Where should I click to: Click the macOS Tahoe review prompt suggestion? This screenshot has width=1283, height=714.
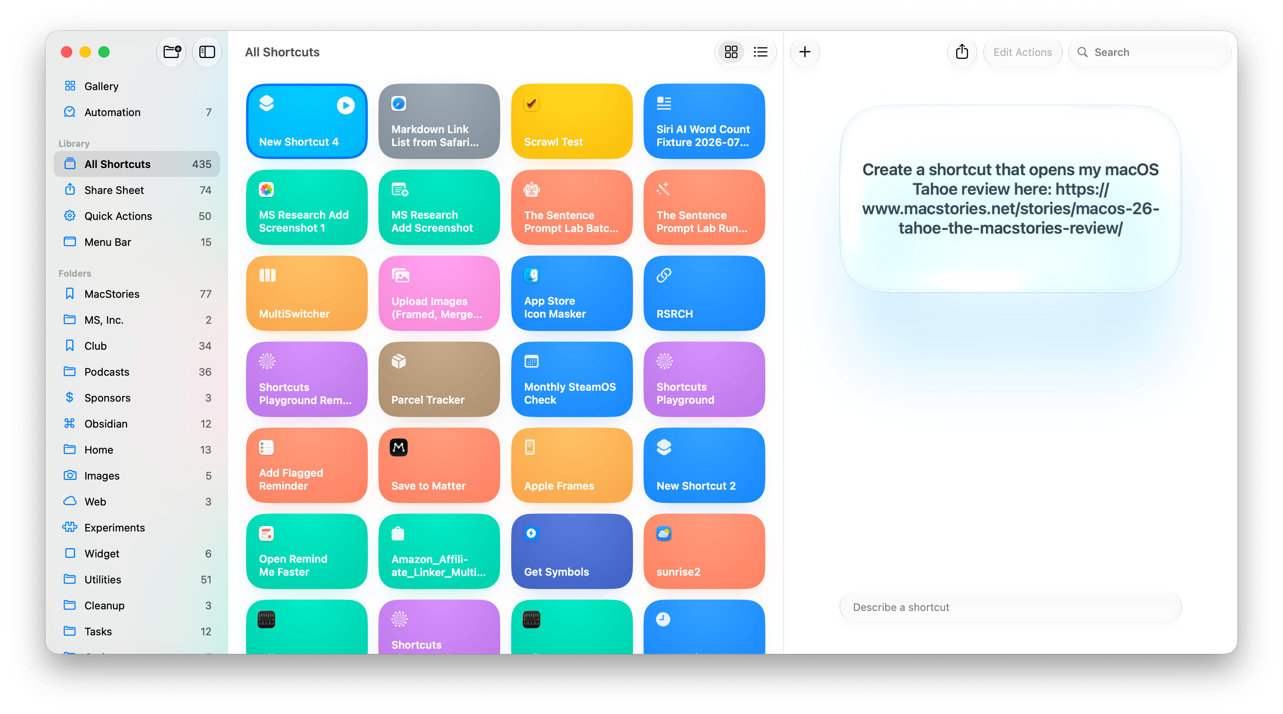pyautogui.click(x=1010, y=198)
